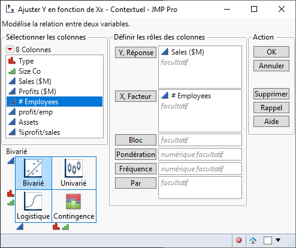Image resolution: width=296 pixels, height=248 pixels.
Task: Open help with the Aide button
Action: click(271, 122)
